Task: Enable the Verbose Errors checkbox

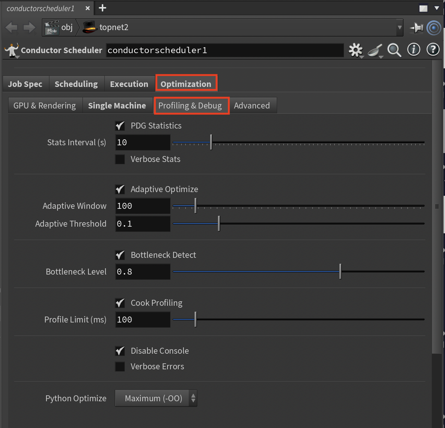Action: point(120,367)
